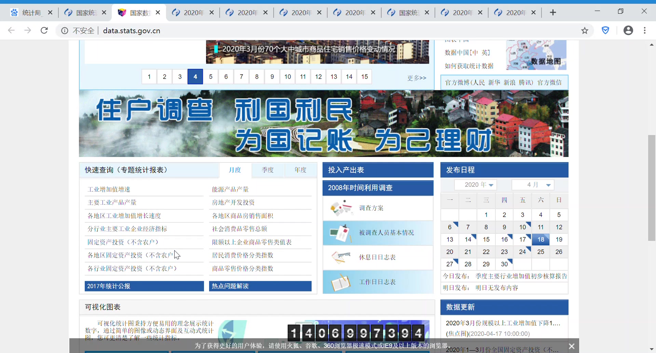This screenshot has width=656, height=353.
Task: Click the address bar URL data.stats.gov.cn
Action: (132, 31)
